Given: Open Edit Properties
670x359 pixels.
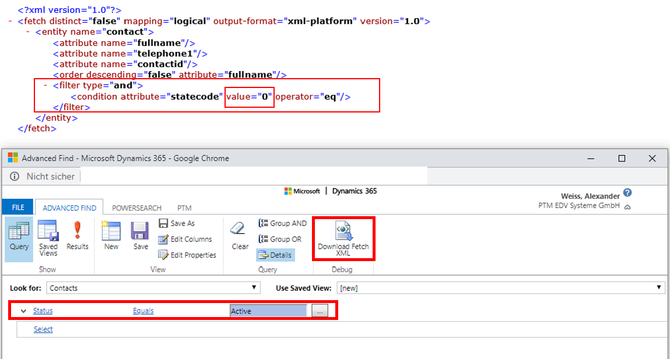Looking at the screenshot, I should coord(187,255).
